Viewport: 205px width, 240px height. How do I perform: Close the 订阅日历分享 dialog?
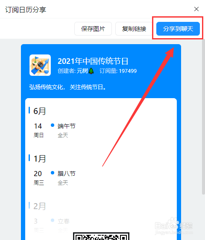click(196, 9)
